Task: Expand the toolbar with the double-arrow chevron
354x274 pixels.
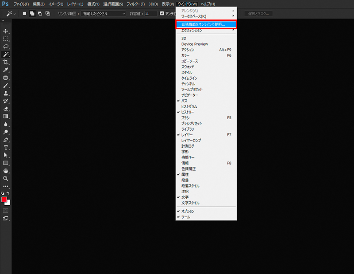Action: [3, 21]
